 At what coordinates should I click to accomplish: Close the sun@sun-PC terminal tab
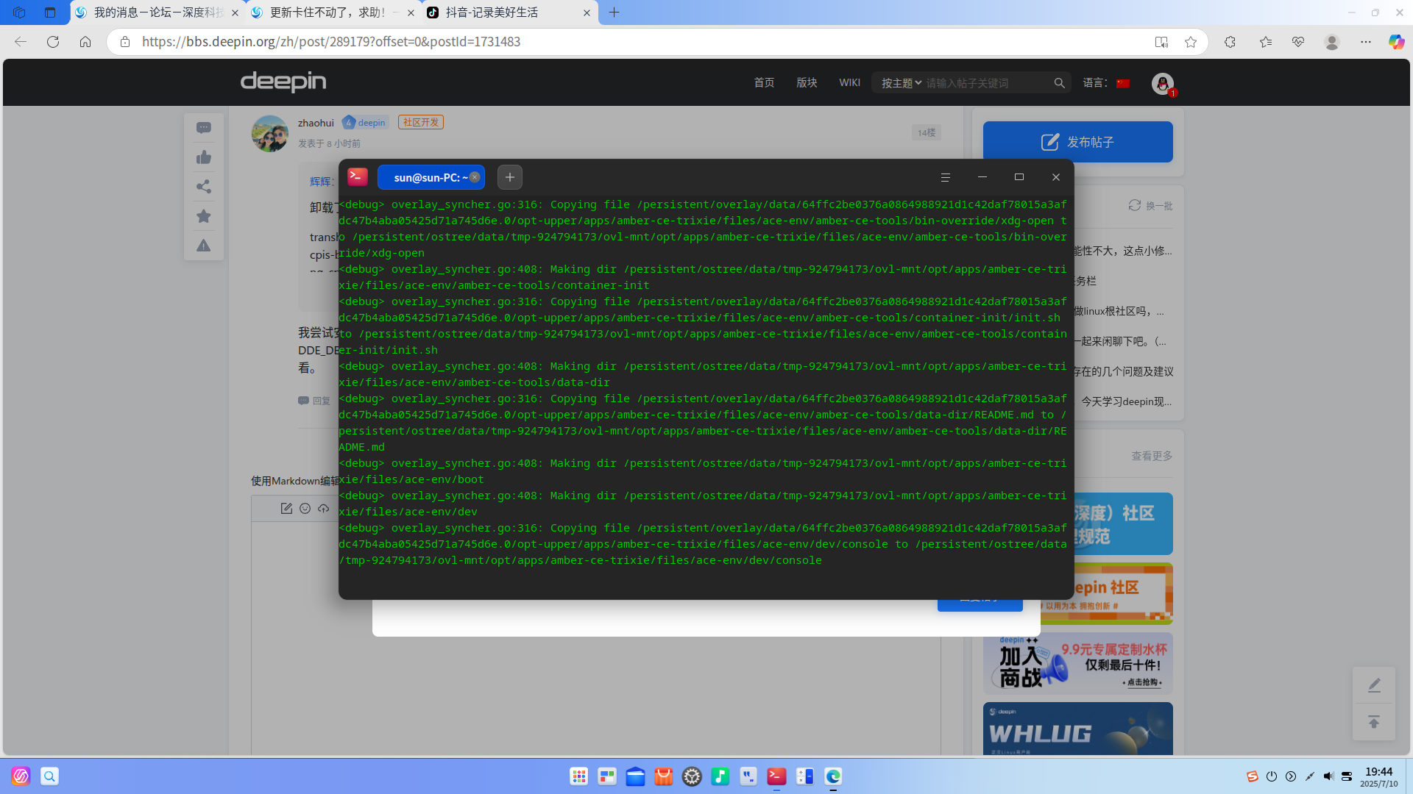475,177
